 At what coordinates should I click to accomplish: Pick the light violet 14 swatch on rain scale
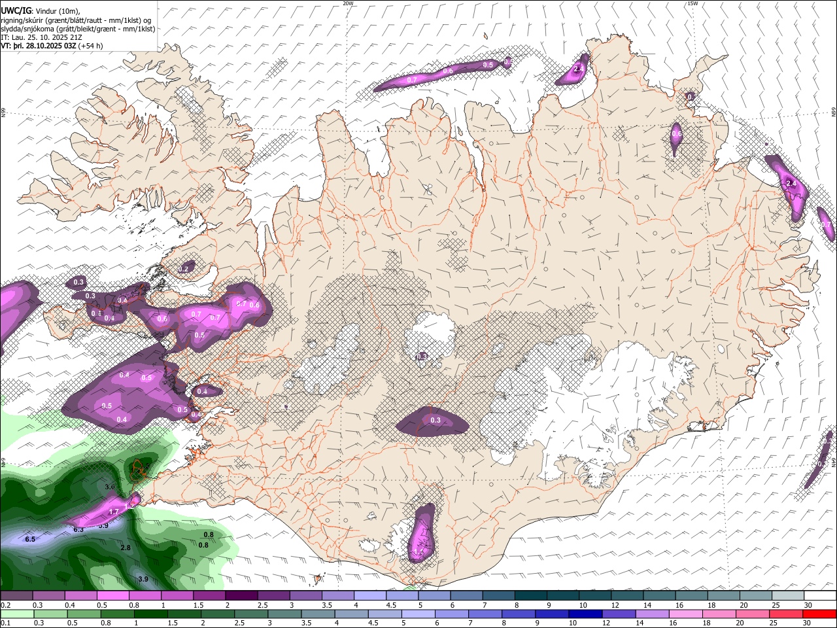653,614
